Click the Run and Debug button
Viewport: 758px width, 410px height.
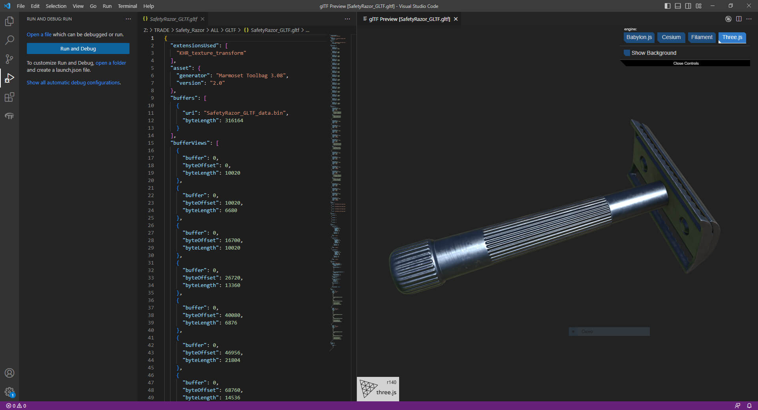(x=78, y=48)
